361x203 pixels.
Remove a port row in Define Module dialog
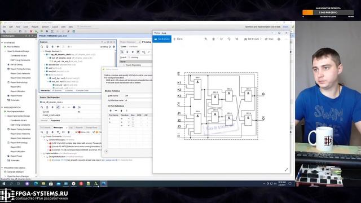[116, 111]
